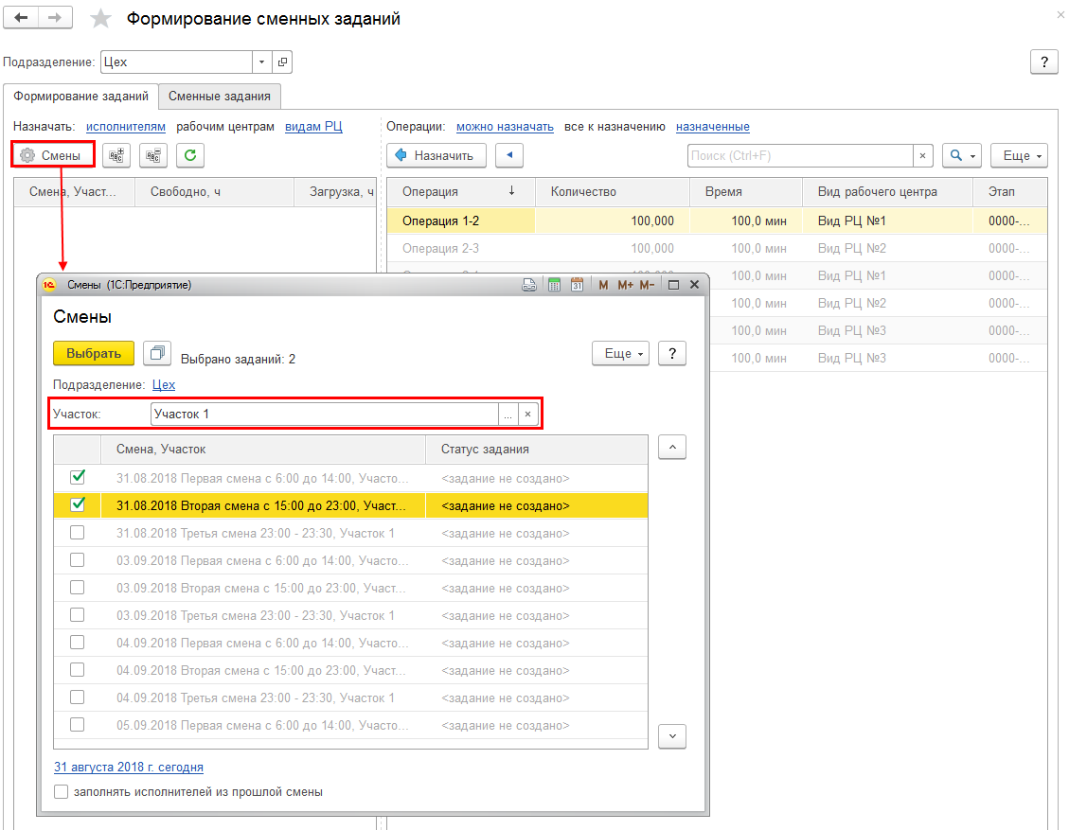This screenshot has height=830, width=1069.
Task: Click the Статус задания column header
Action: tap(537, 450)
